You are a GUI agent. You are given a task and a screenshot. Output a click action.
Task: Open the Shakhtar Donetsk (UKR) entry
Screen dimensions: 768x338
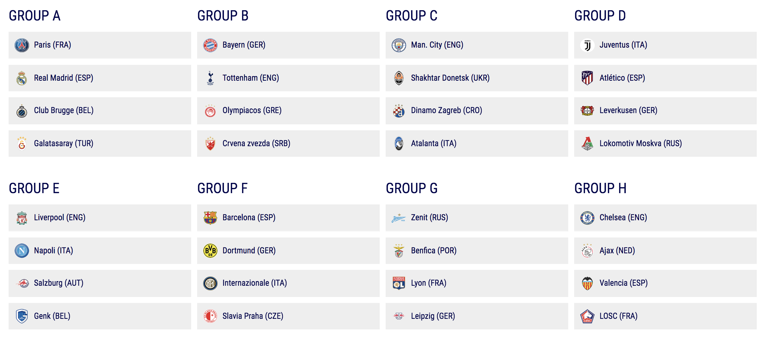coord(450,78)
